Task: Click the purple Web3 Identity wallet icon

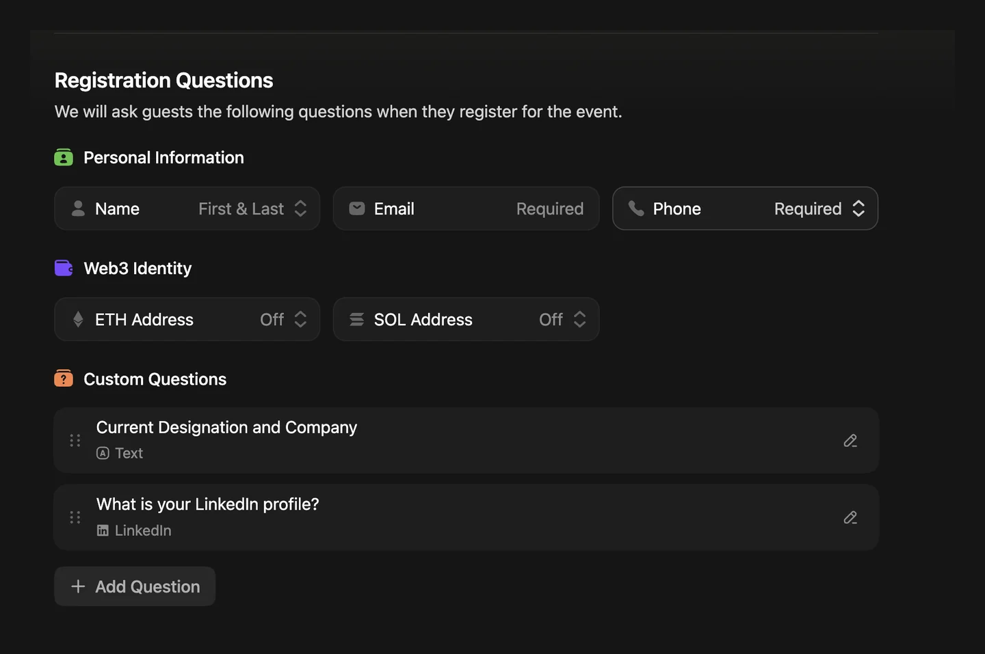Action: click(x=64, y=269)
